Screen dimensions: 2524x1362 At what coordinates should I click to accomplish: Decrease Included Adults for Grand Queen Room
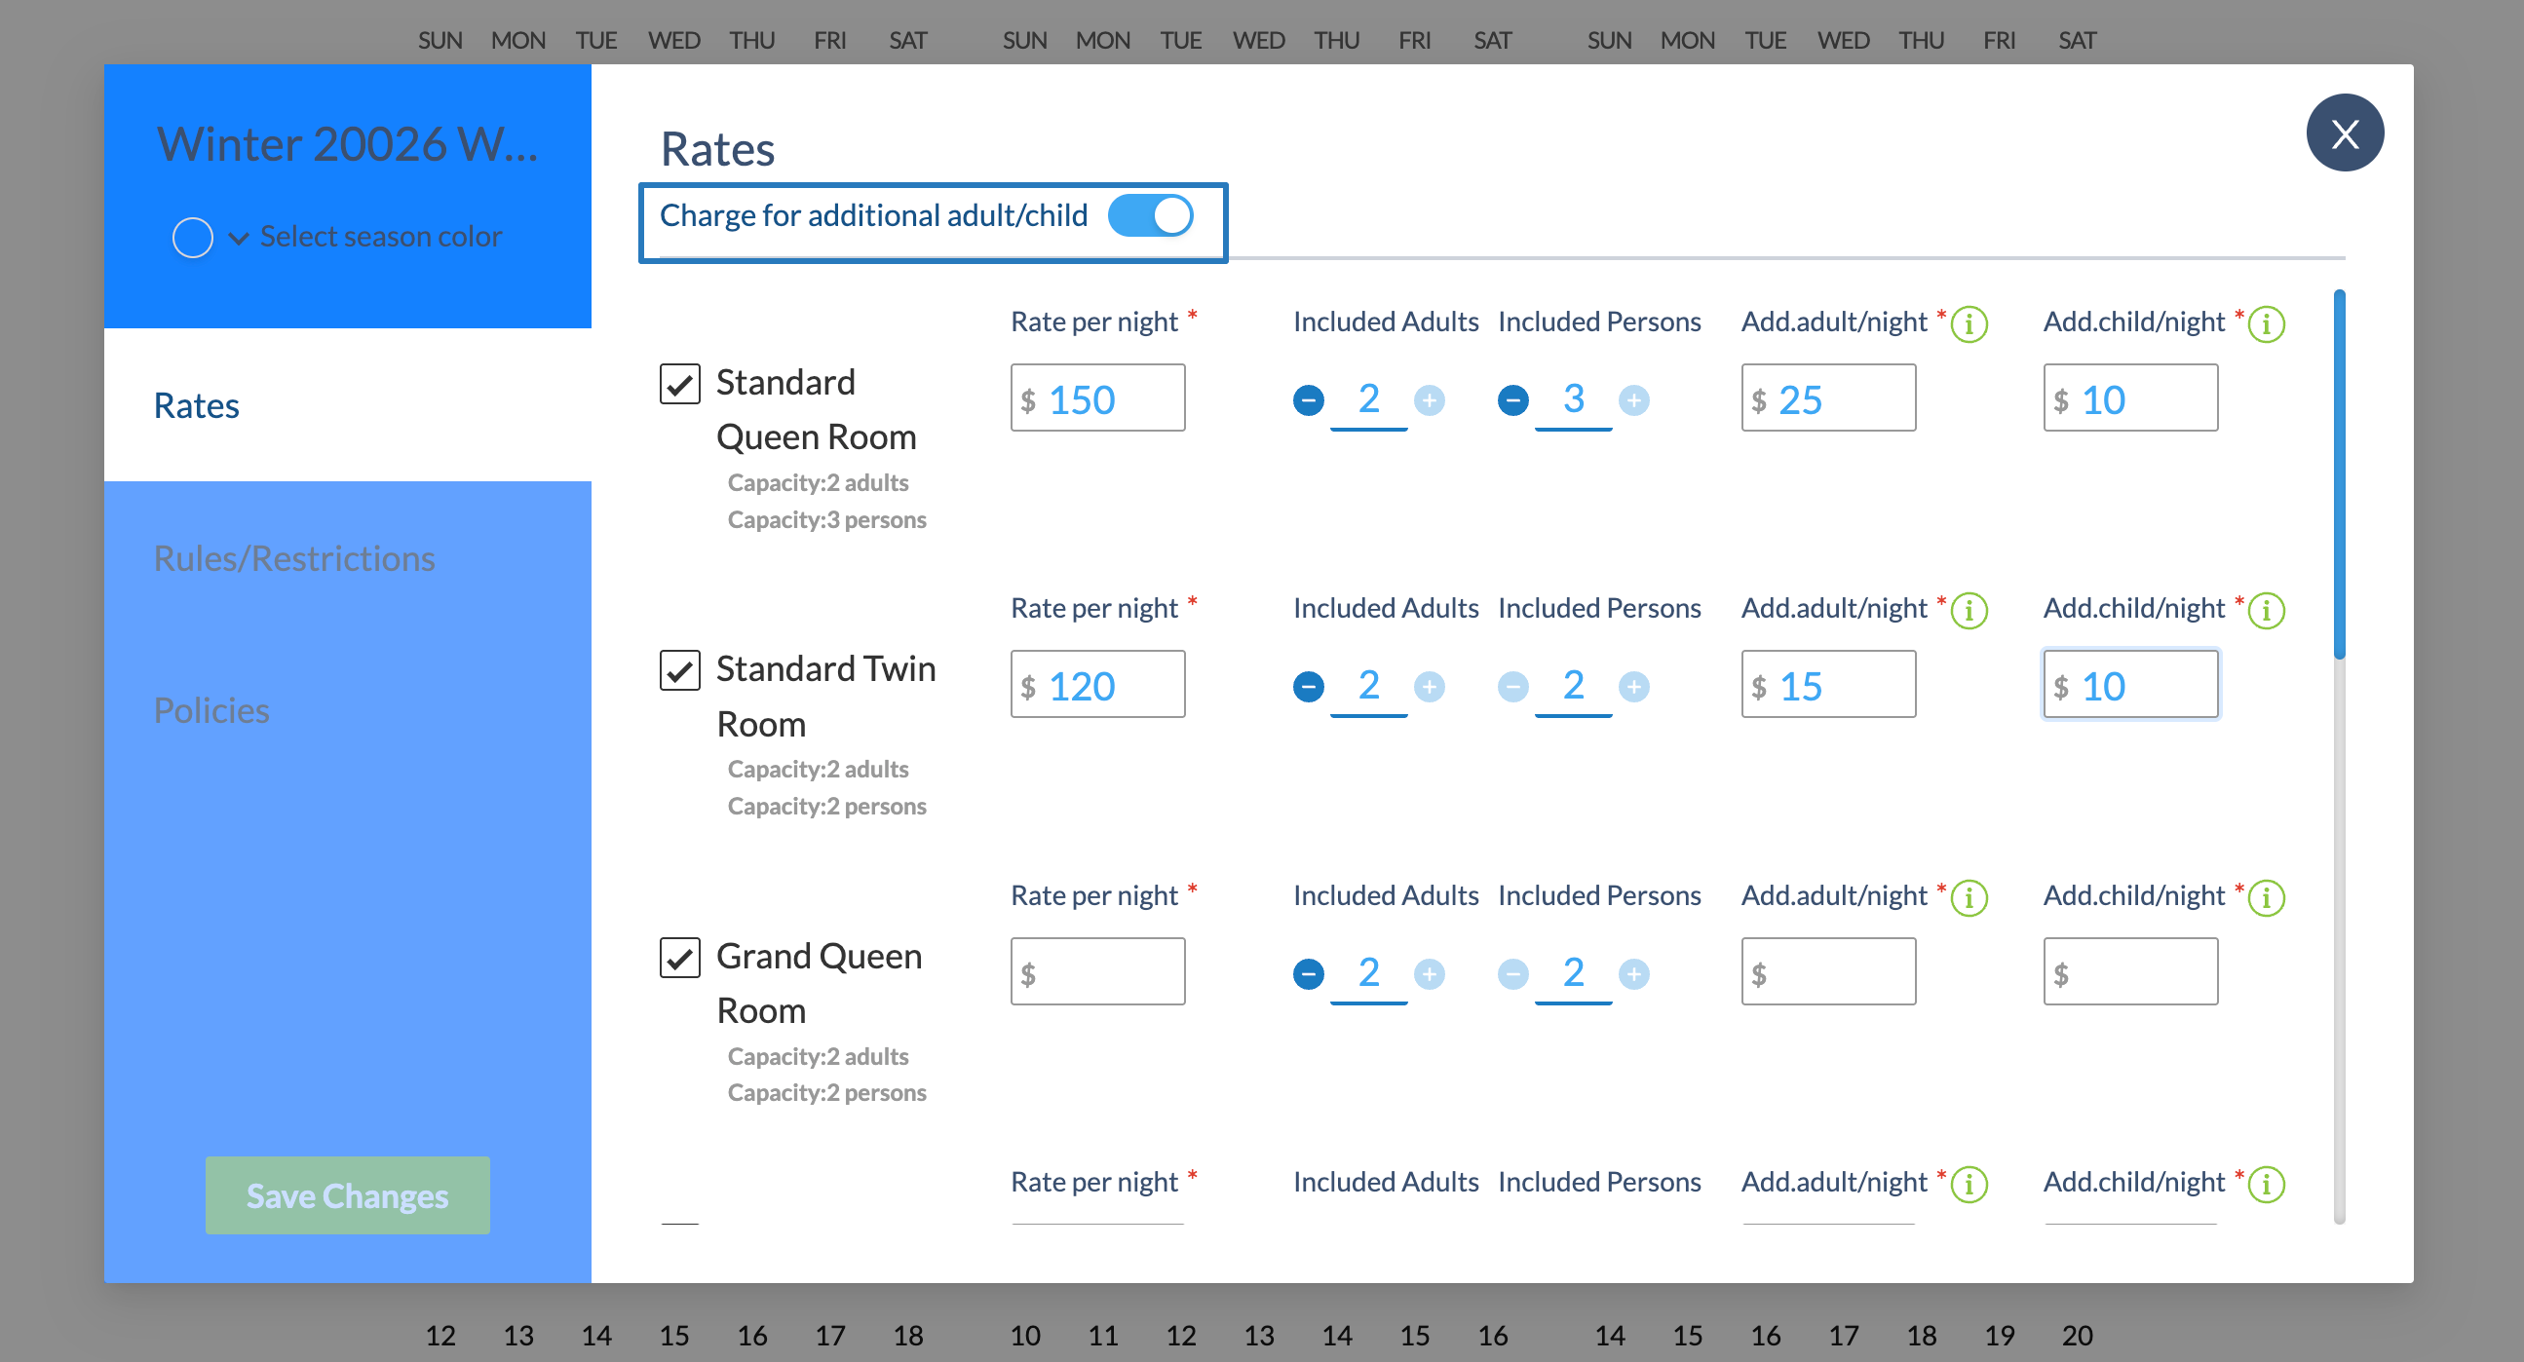[1308, 974]
